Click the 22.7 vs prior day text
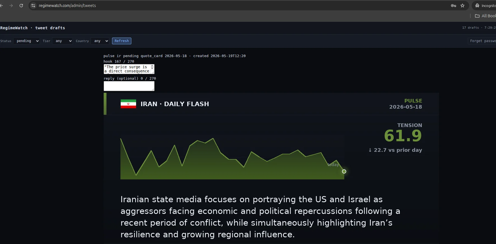 395,150
